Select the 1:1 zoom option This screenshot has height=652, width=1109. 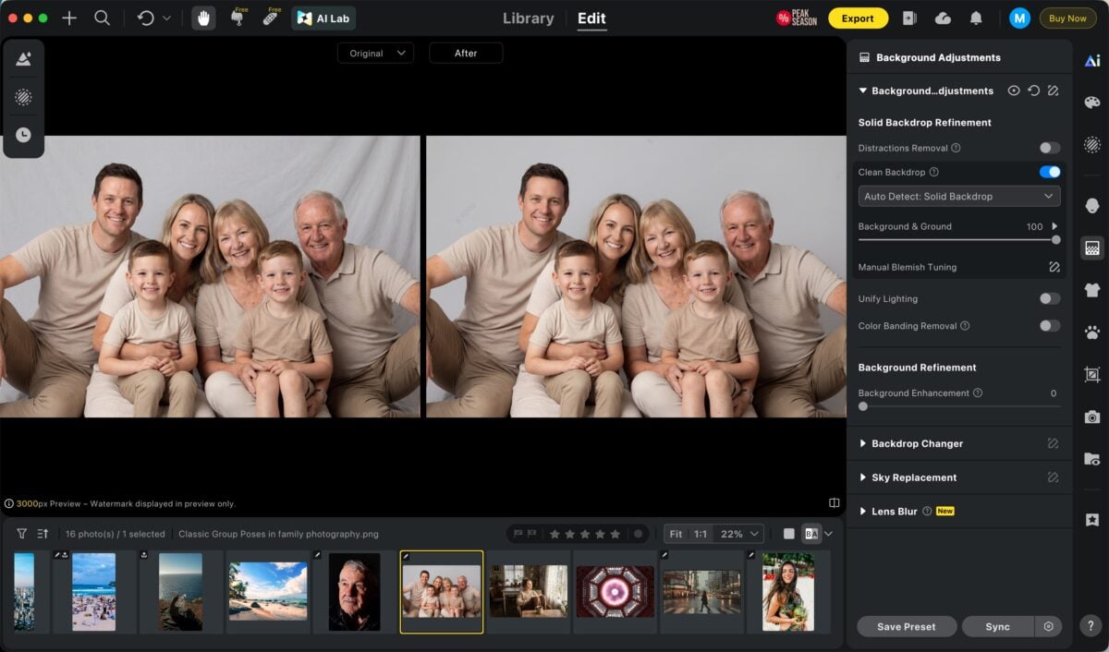(x=701, y=534)
